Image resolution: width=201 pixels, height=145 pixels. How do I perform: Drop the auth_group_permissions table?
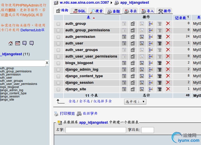click(x=168, y=30)
